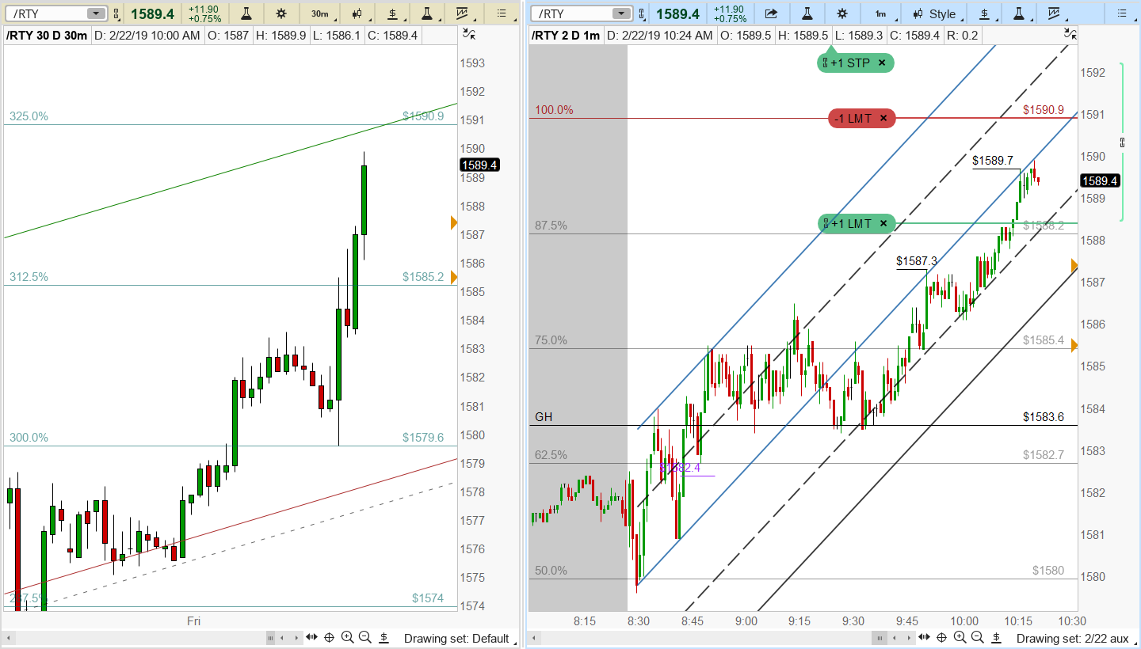This screenshot has width=1141, height=649.
Task: Click the share icon in right chart toolbar
Action: point(771,13)
